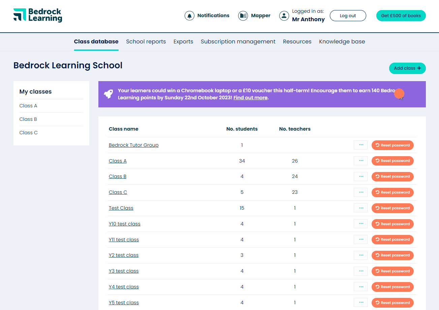Click the Get £500 of books button

point(401,15)
